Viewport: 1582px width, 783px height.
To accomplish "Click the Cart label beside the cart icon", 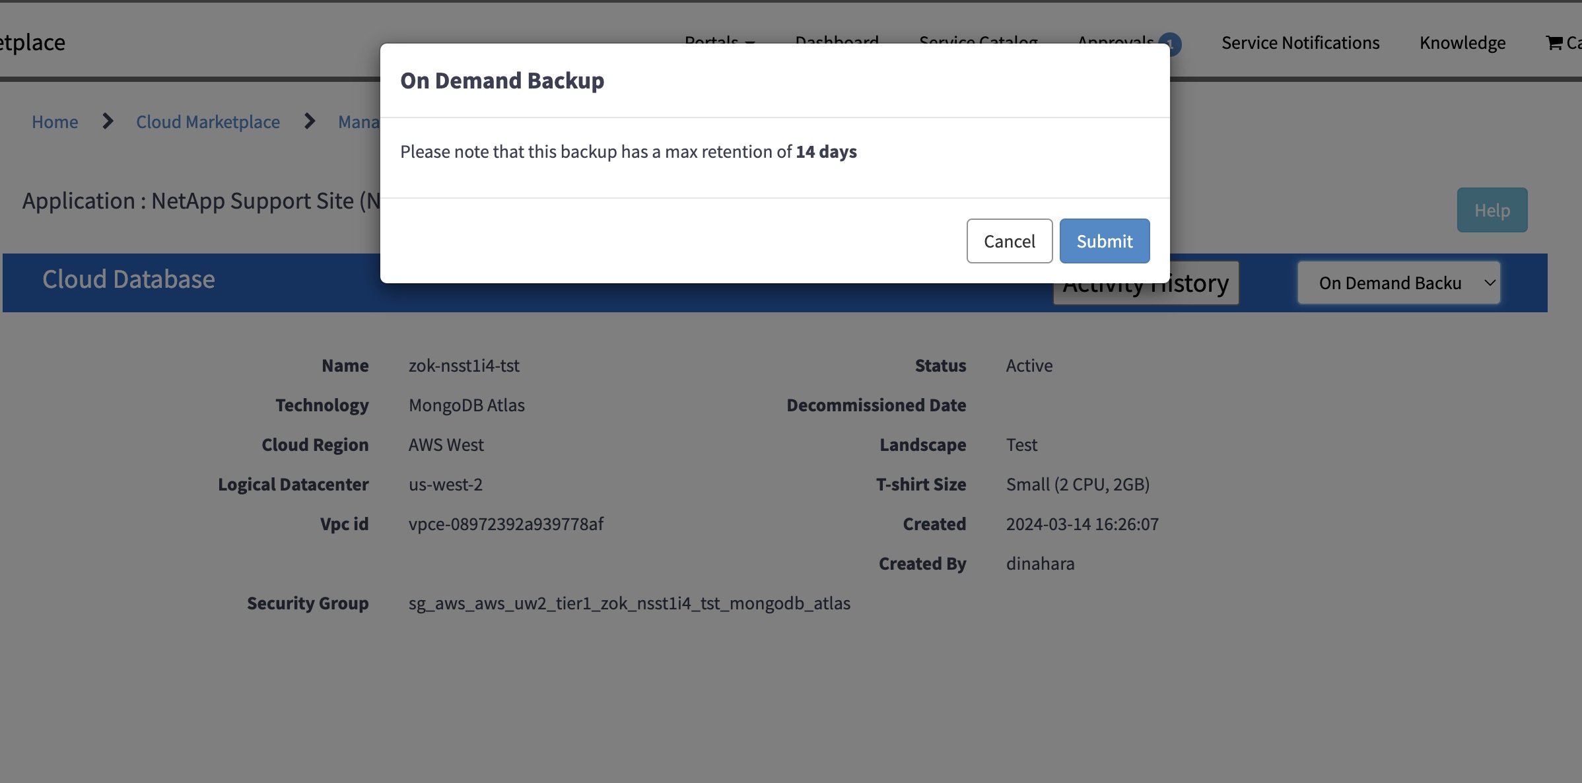I will 1575,42.
